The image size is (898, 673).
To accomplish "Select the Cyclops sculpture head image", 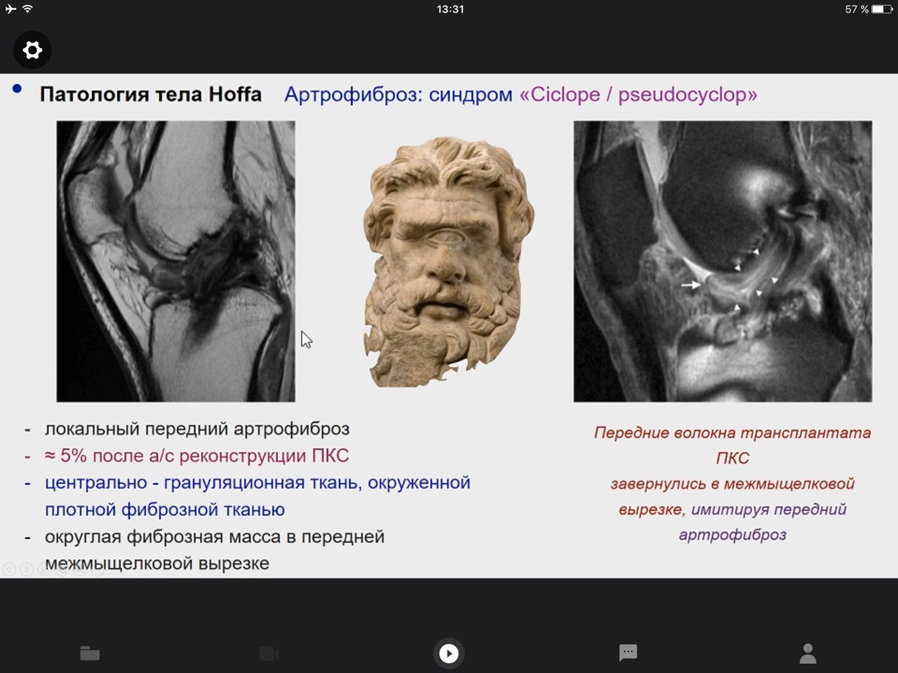I will click(448, 261).
